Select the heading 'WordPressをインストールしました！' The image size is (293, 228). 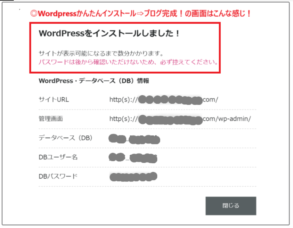point(109,33)
